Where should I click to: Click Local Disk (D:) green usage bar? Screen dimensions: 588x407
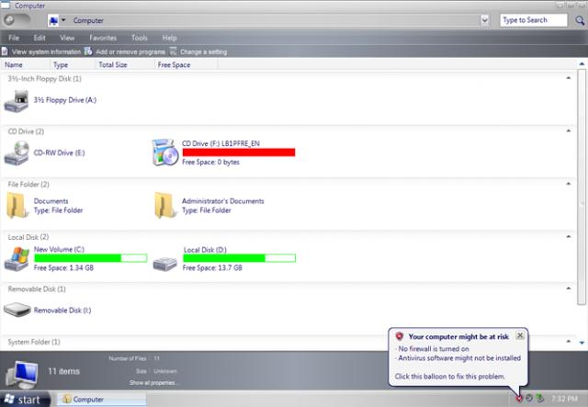239,257
